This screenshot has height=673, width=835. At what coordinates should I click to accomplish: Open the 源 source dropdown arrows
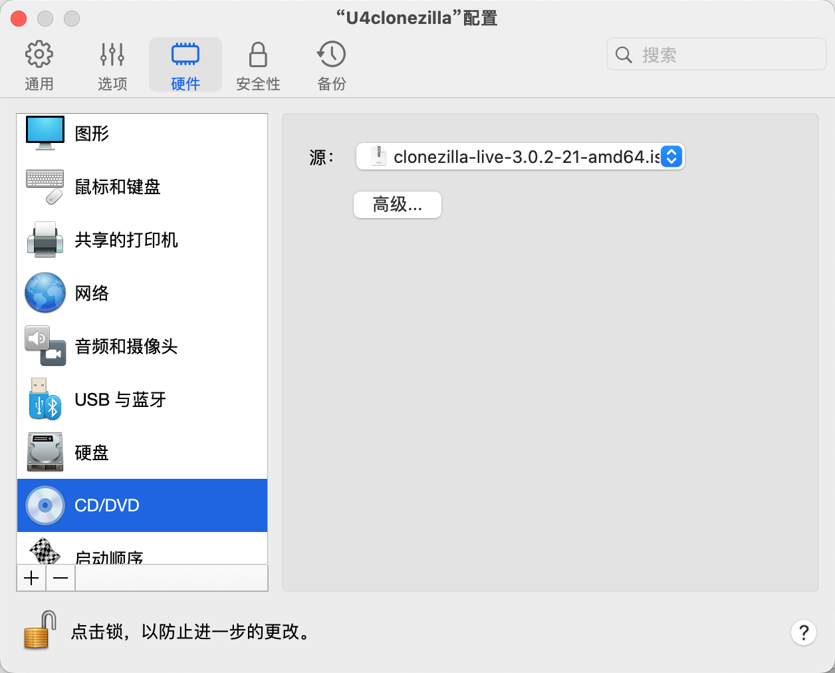tap(671, 157)
